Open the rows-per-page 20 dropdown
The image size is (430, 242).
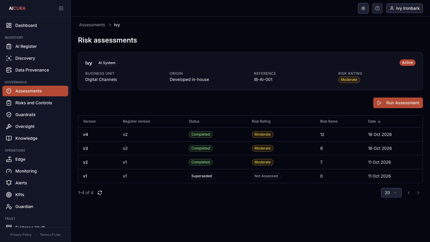click(x=391, y=193)
